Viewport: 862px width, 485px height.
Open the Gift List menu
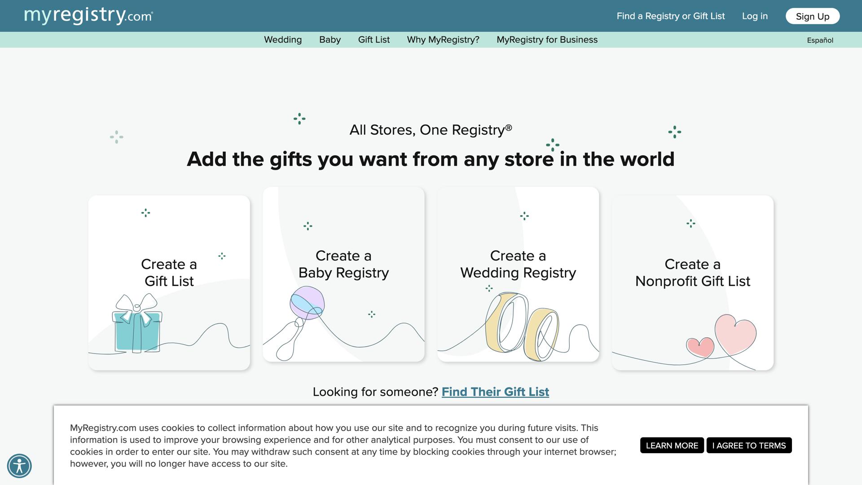click(374, 40)
